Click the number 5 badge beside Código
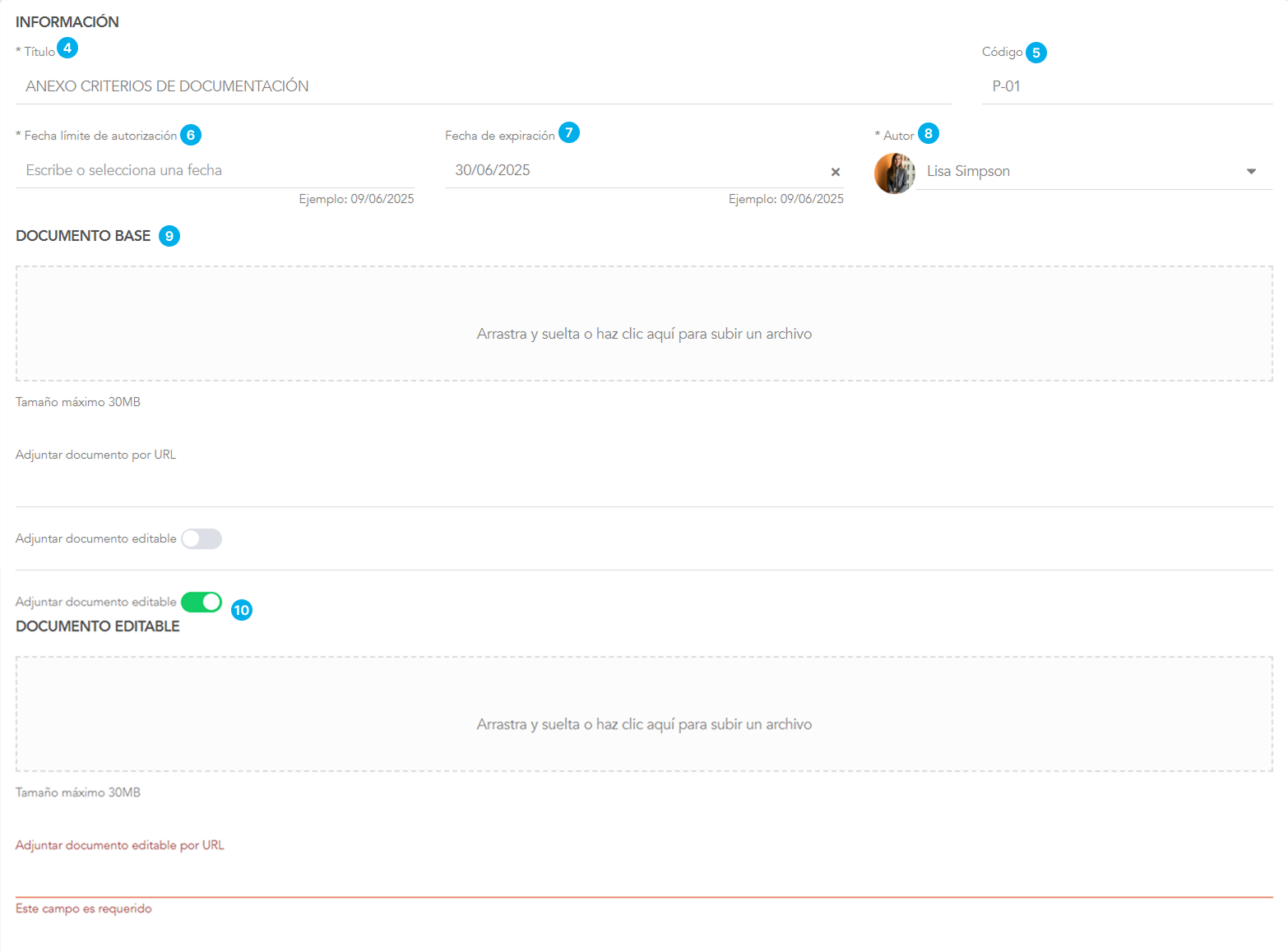This screenshot has height=952, width=1288. (1035, 53)
